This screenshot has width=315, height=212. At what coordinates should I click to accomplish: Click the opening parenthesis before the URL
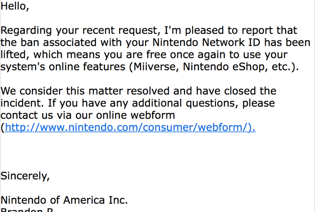(3, 128)
